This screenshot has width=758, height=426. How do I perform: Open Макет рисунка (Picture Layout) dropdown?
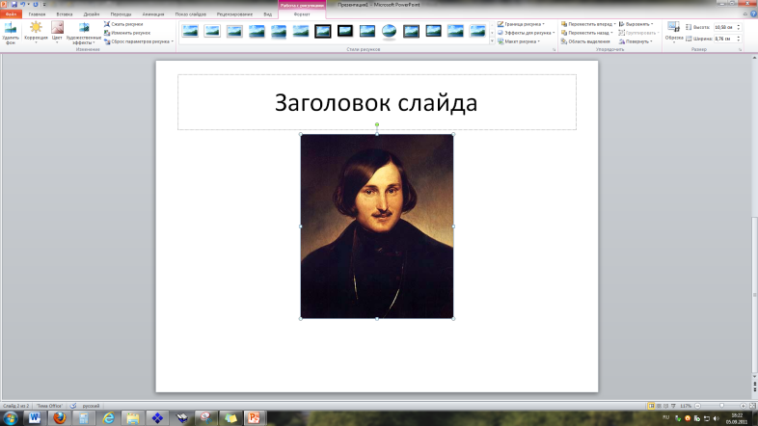519,41
